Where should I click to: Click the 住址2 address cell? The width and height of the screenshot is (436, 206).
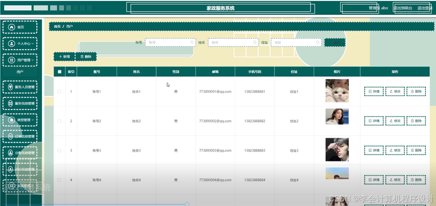coord(294,121)
